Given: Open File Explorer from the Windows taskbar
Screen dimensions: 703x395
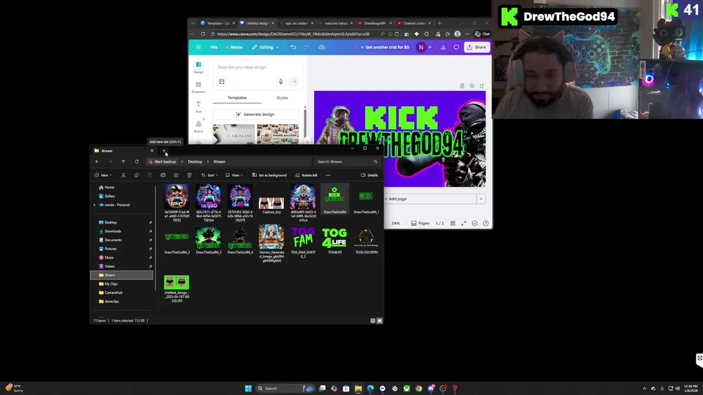Looking at the screenshot, I should point(358,388).
